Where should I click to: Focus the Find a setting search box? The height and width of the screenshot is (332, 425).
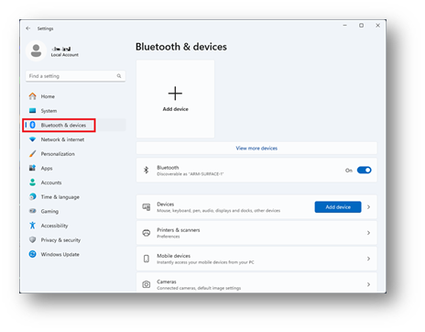click(75, 76)
